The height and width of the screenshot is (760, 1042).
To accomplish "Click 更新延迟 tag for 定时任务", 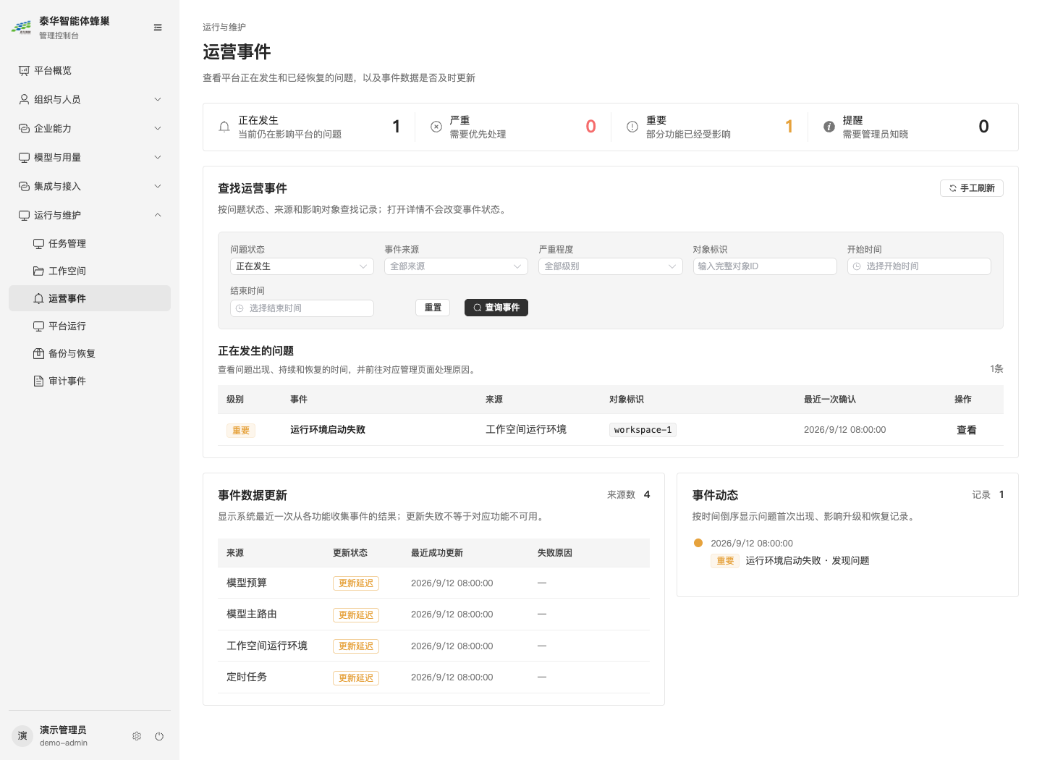I will [356, 678].
